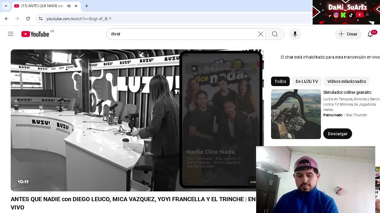This screenshot has height=213, width=380.
Task: Reload the current page
Action: tap(28, 19)
